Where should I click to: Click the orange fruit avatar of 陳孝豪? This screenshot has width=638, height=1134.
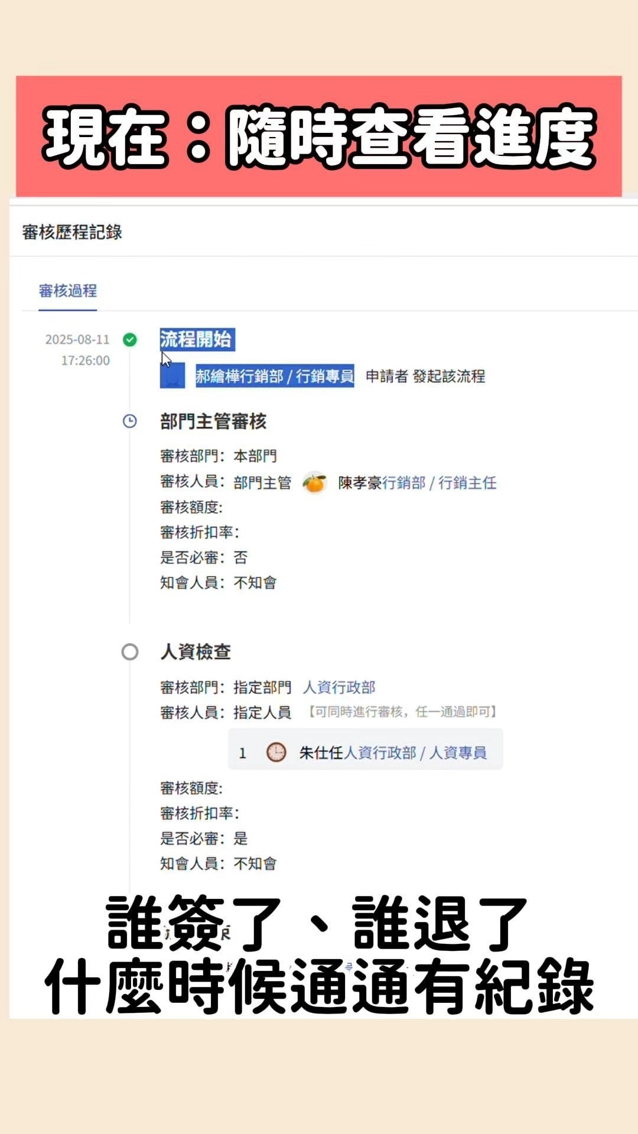(314, 483)
